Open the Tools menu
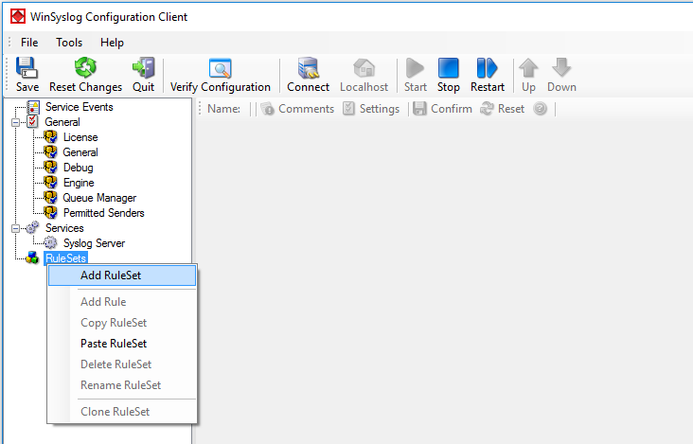693x444 pixels. tap(69, 43)
